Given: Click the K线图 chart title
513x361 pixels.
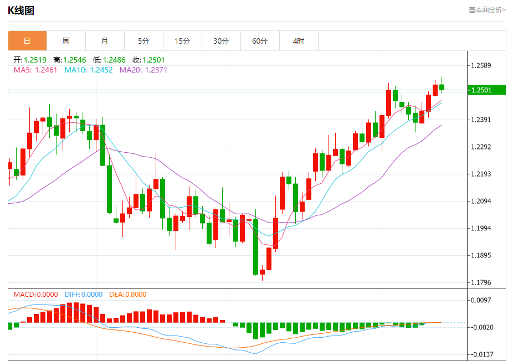Looking at the screenshot, I should coord(21,11).
